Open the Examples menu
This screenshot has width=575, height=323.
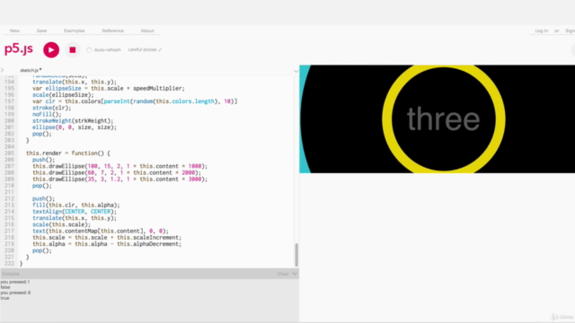[74, 31]
